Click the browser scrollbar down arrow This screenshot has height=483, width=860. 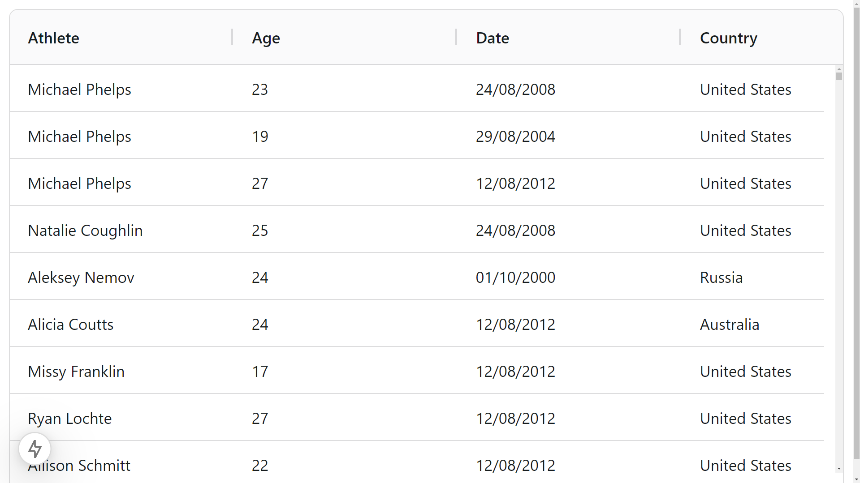click(856, 479)
